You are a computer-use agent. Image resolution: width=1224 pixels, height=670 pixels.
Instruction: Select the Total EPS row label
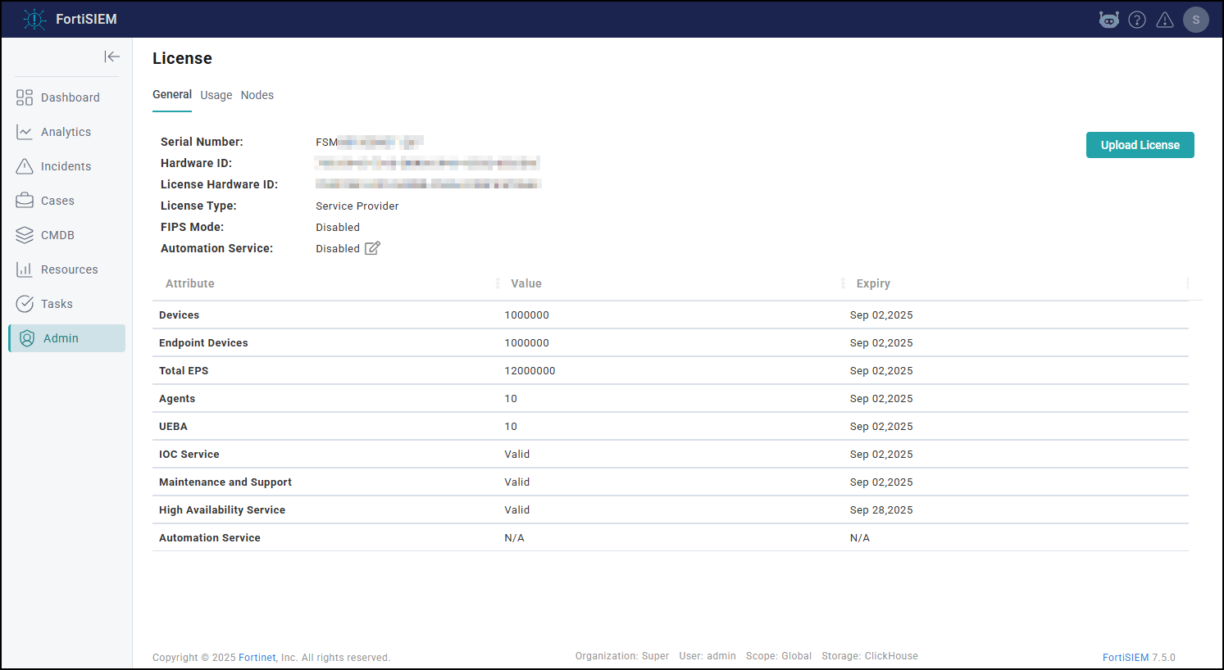184,371
